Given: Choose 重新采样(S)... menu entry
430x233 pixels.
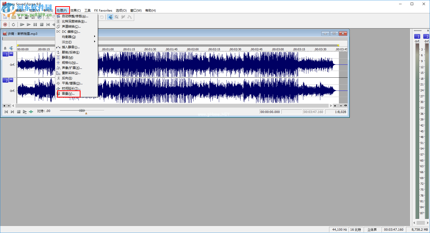Looking at the screenshot, I should (76, 73).
